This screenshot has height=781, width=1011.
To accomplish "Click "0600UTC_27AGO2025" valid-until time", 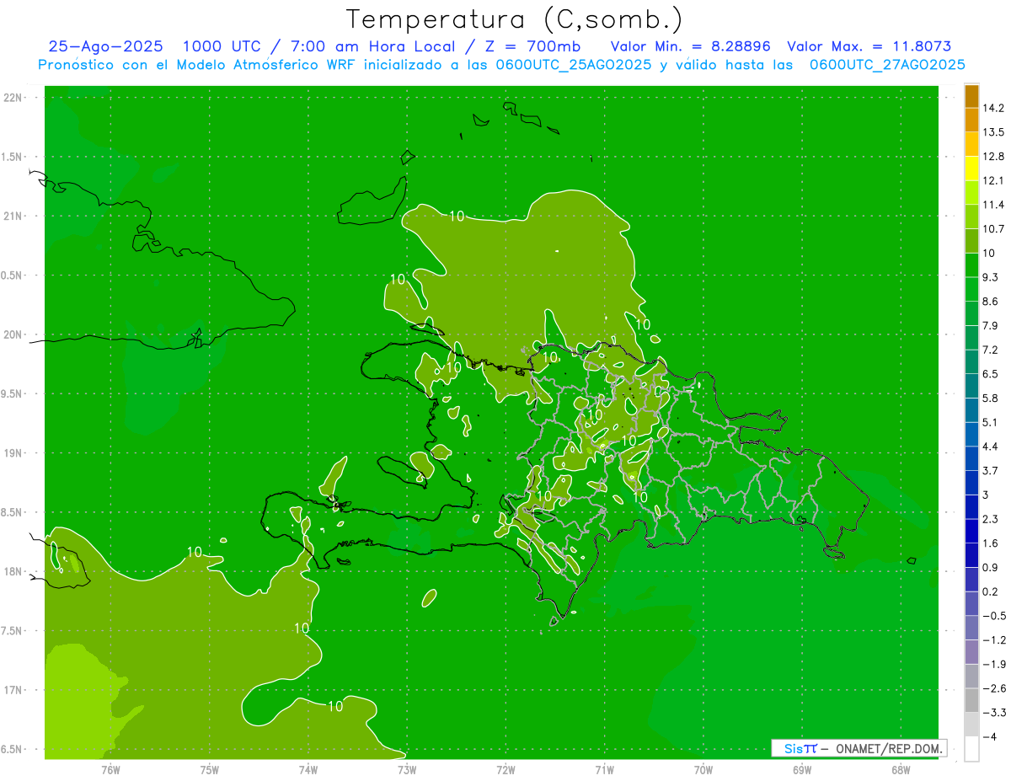I will click(x=886, y=65).
